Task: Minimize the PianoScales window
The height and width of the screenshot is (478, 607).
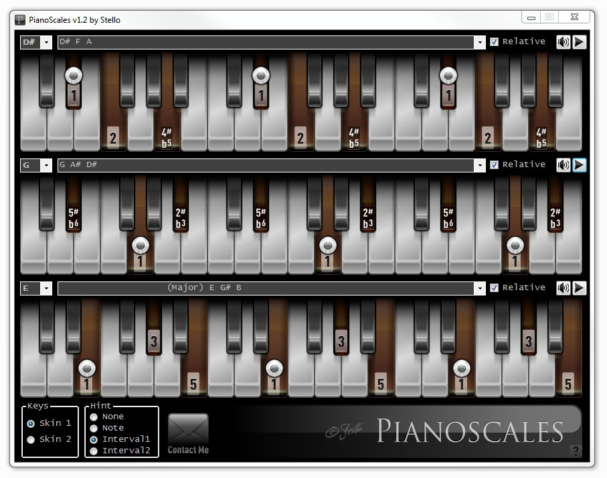Action: [531, 17]
